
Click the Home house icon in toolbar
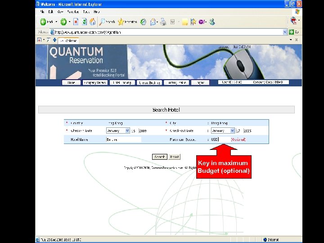(93, 22)
